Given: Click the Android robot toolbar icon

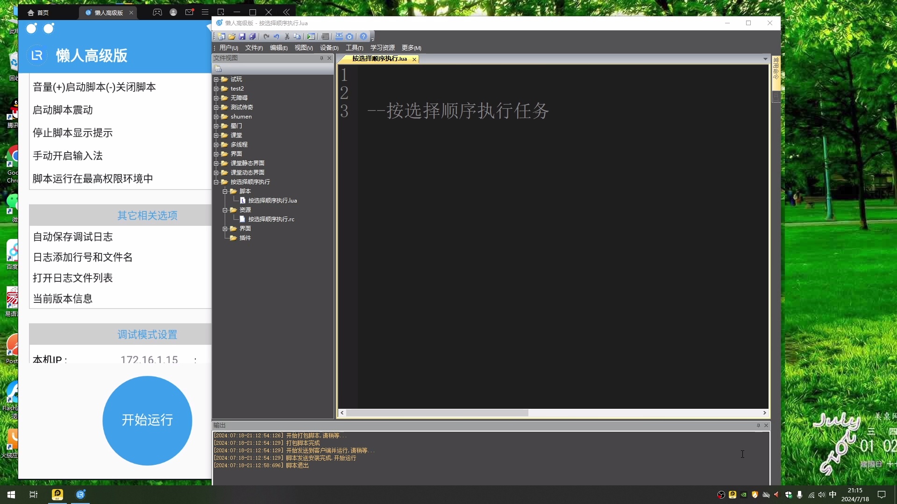Looking at the screenshot, I should 339,36.
